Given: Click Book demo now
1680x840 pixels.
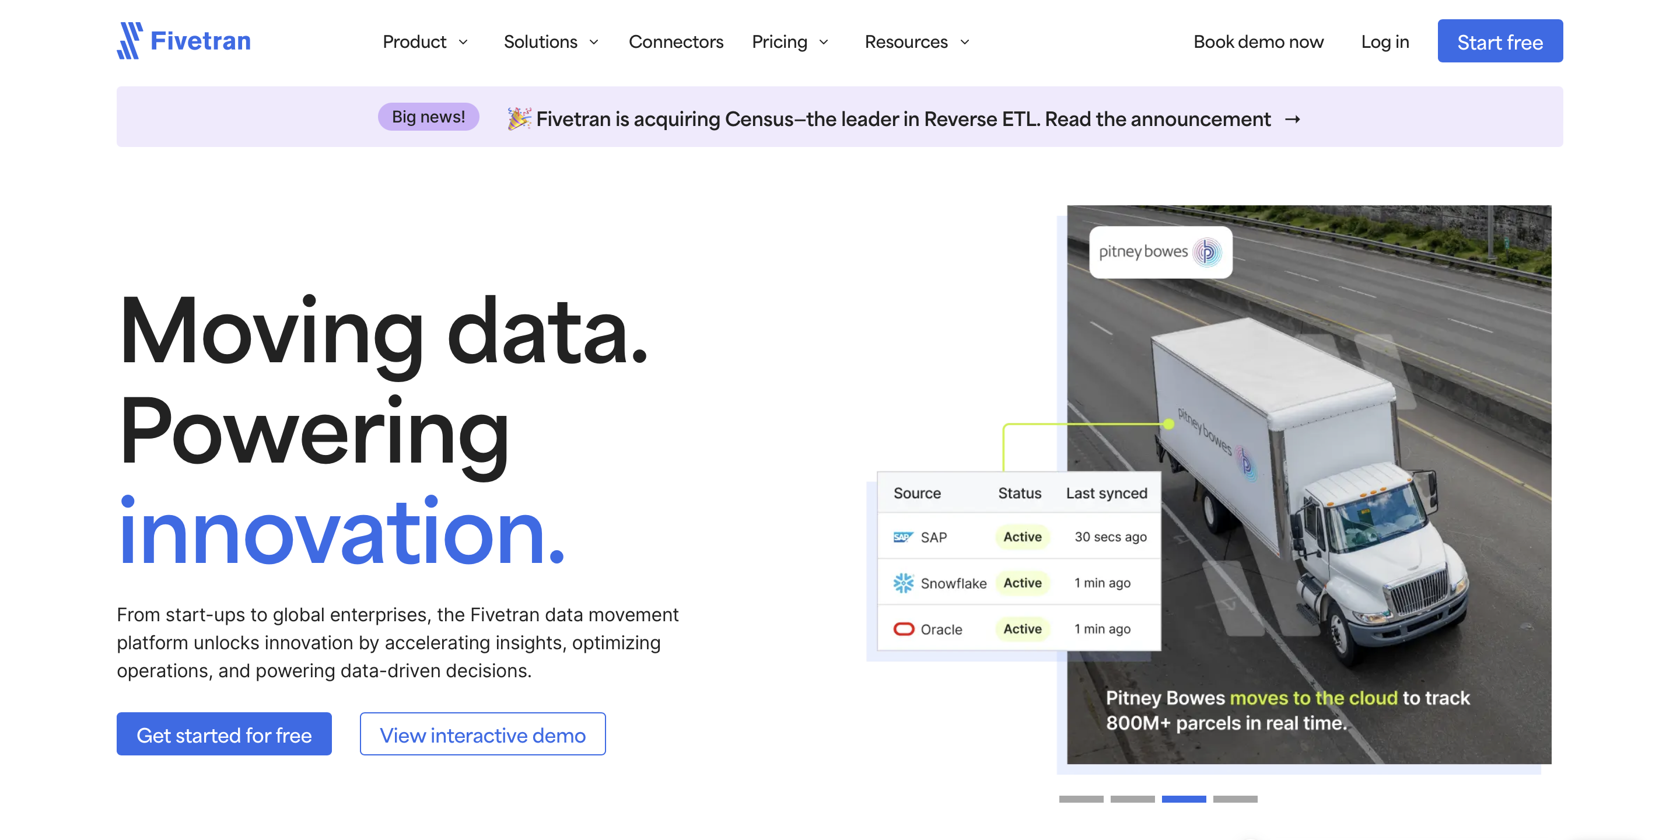Looking at the screenshot, I should (x=1259, y=41).
